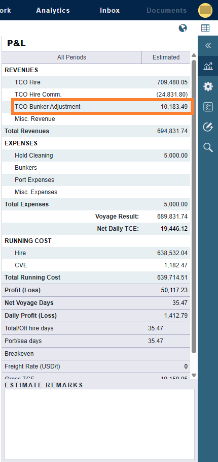This screenshot has width=218, height=462.
Task: Click the Freight Rate (USD/t) row
Action: coord(96,366)
